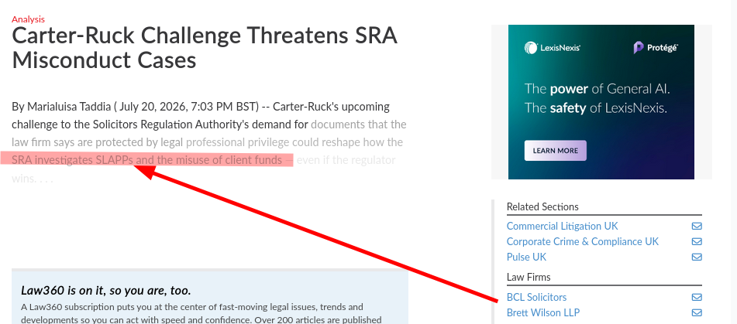The width and height of the screenshot is (737, 324).
Task: Click envelope icon next to Brett Wilson LLP
Action: (x=697, y=312)
